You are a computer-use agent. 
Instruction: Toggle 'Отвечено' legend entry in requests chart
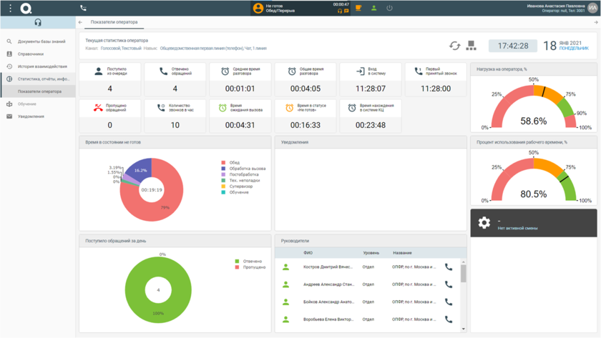tap(251, 262)
